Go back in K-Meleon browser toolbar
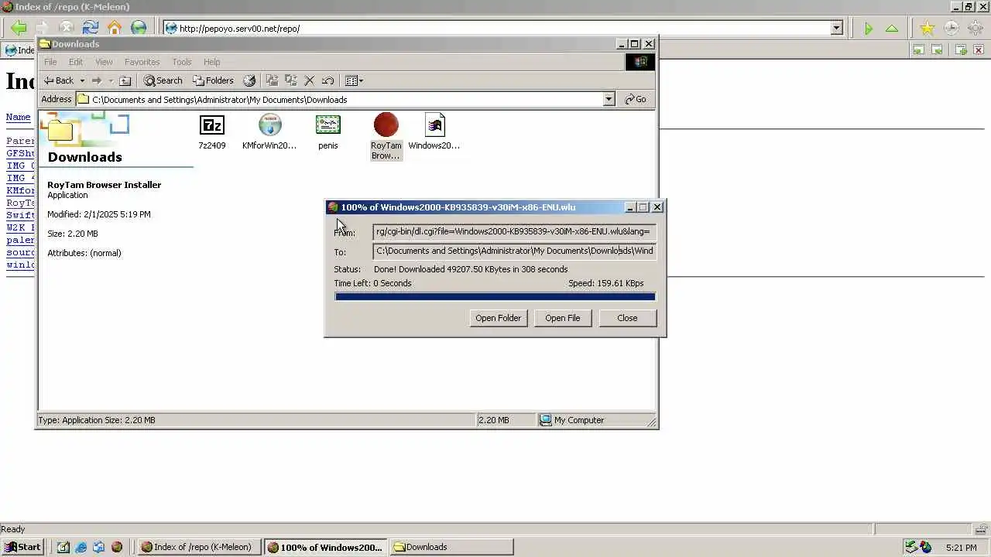The image size is (991, 557). point(19,29)
